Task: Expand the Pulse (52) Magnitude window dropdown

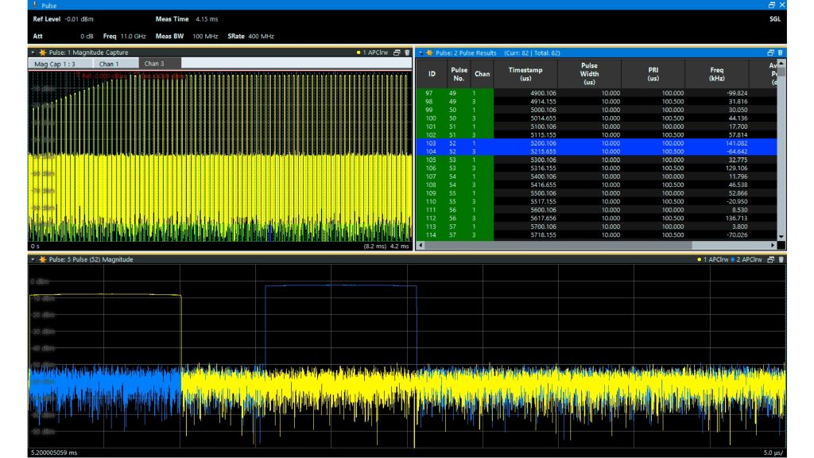Action: tap(33, 260)
